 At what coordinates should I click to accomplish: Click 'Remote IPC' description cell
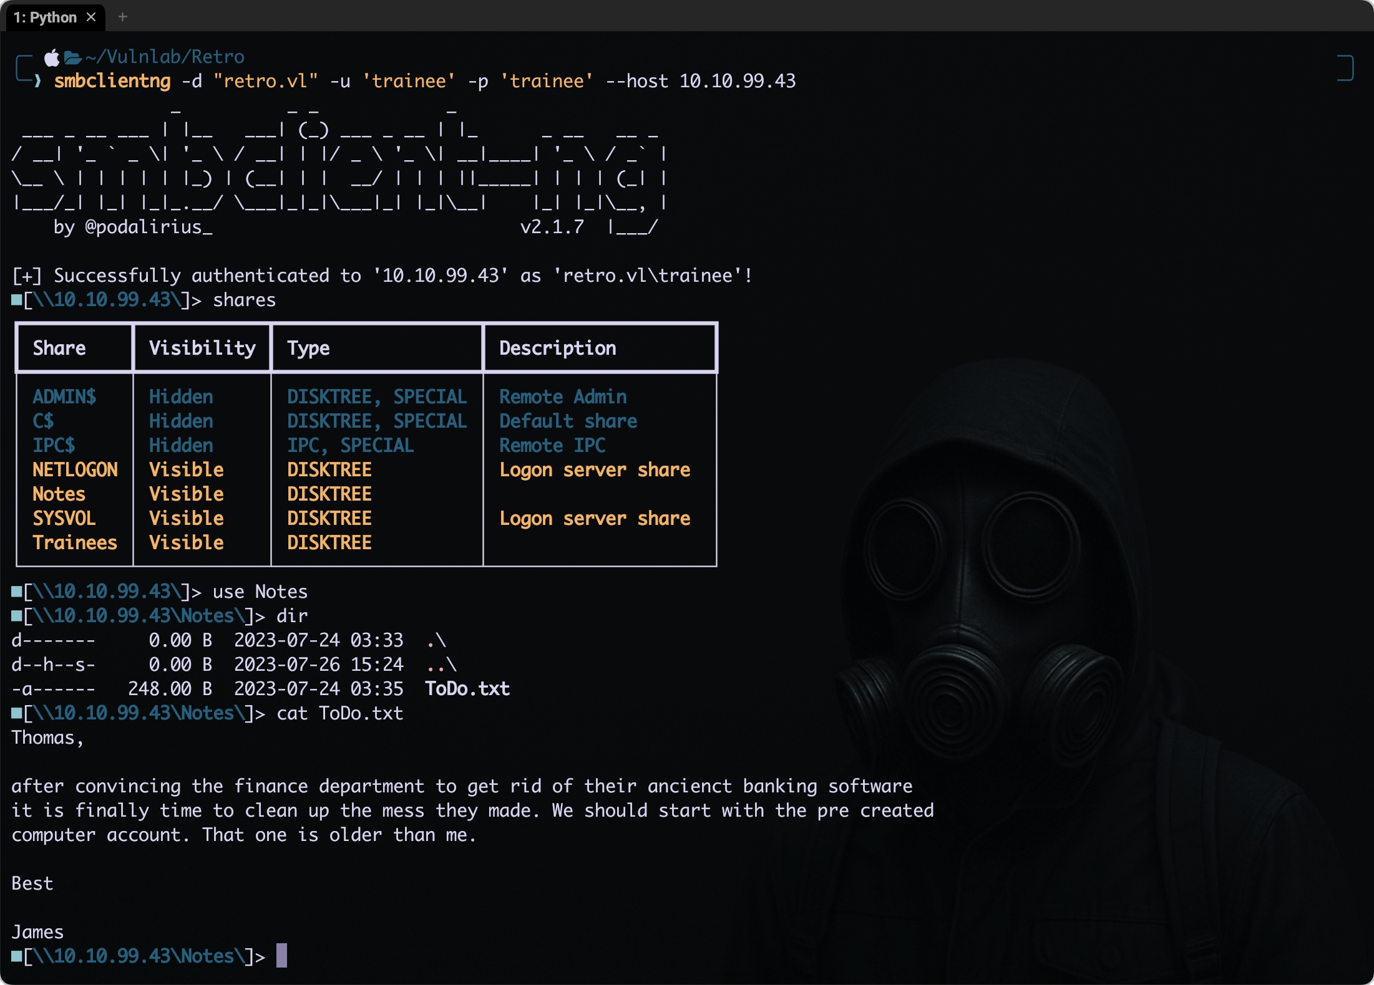(x=552, y=445)
